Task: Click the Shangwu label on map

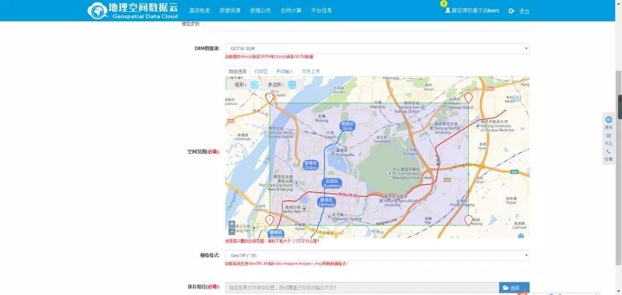Action: tap(410, 152)
